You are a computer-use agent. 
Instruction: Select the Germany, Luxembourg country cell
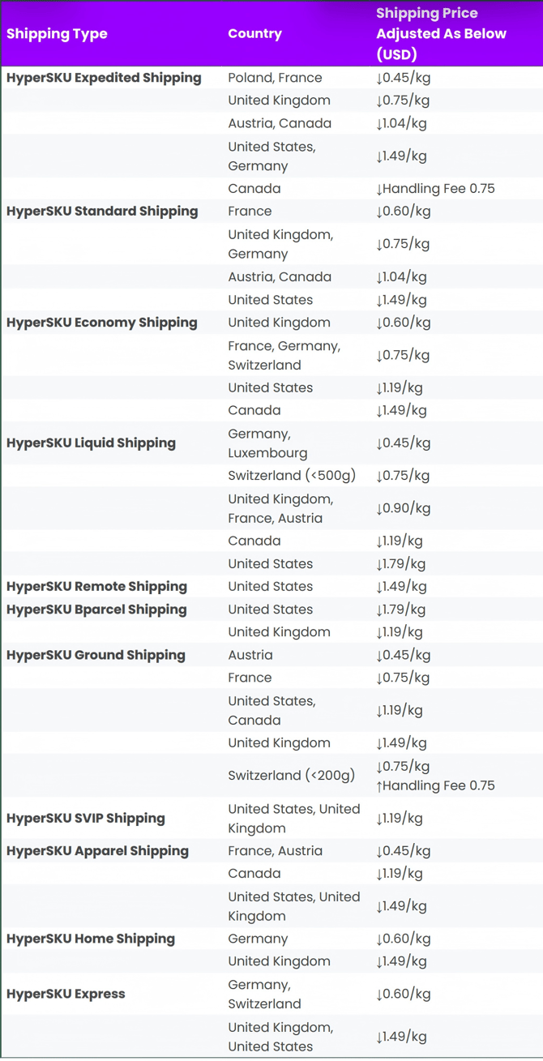(267, 443)
